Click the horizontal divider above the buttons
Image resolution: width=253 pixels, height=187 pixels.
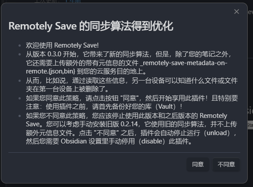(124, 152)
